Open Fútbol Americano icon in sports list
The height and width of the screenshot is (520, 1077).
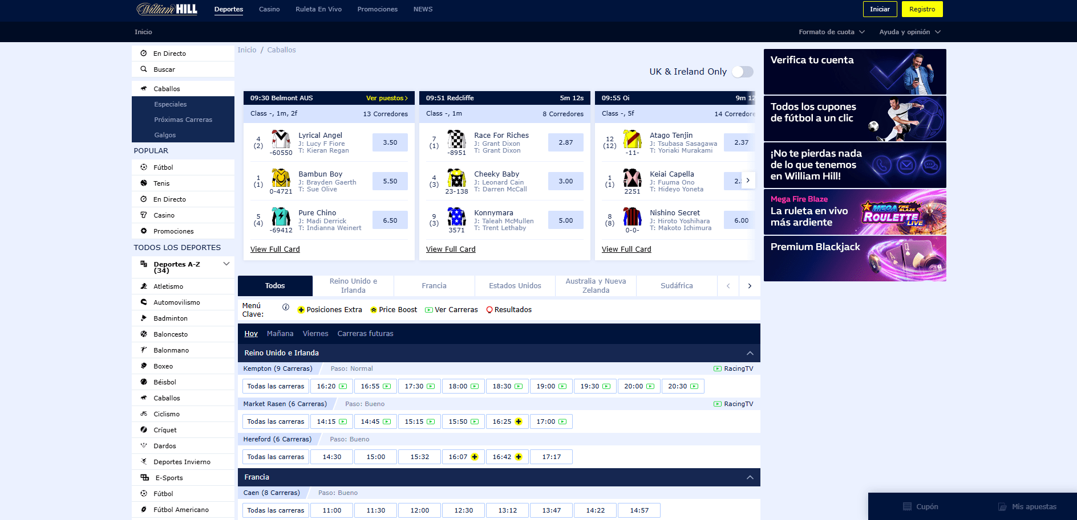144,509
